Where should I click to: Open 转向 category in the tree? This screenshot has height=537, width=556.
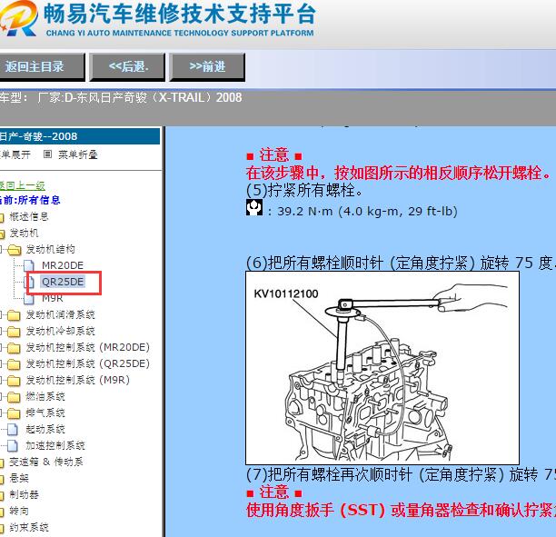coord(19,511)
